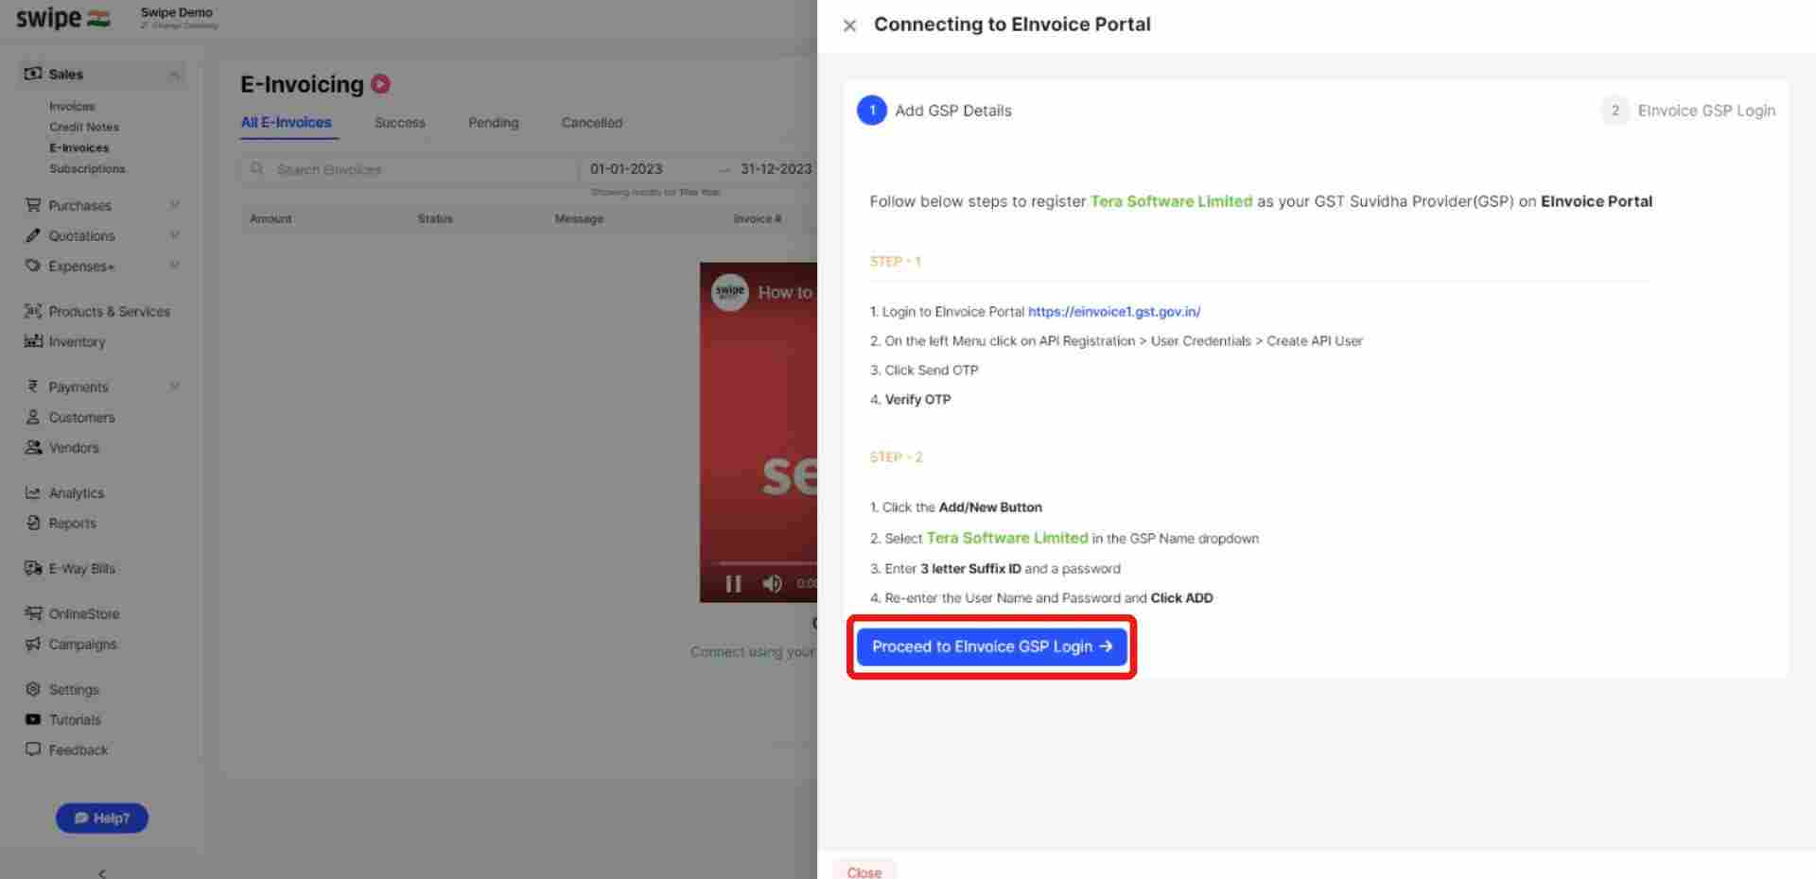Mute the video with speaker icon
The image size is (1816, 879).
[773, 584]
